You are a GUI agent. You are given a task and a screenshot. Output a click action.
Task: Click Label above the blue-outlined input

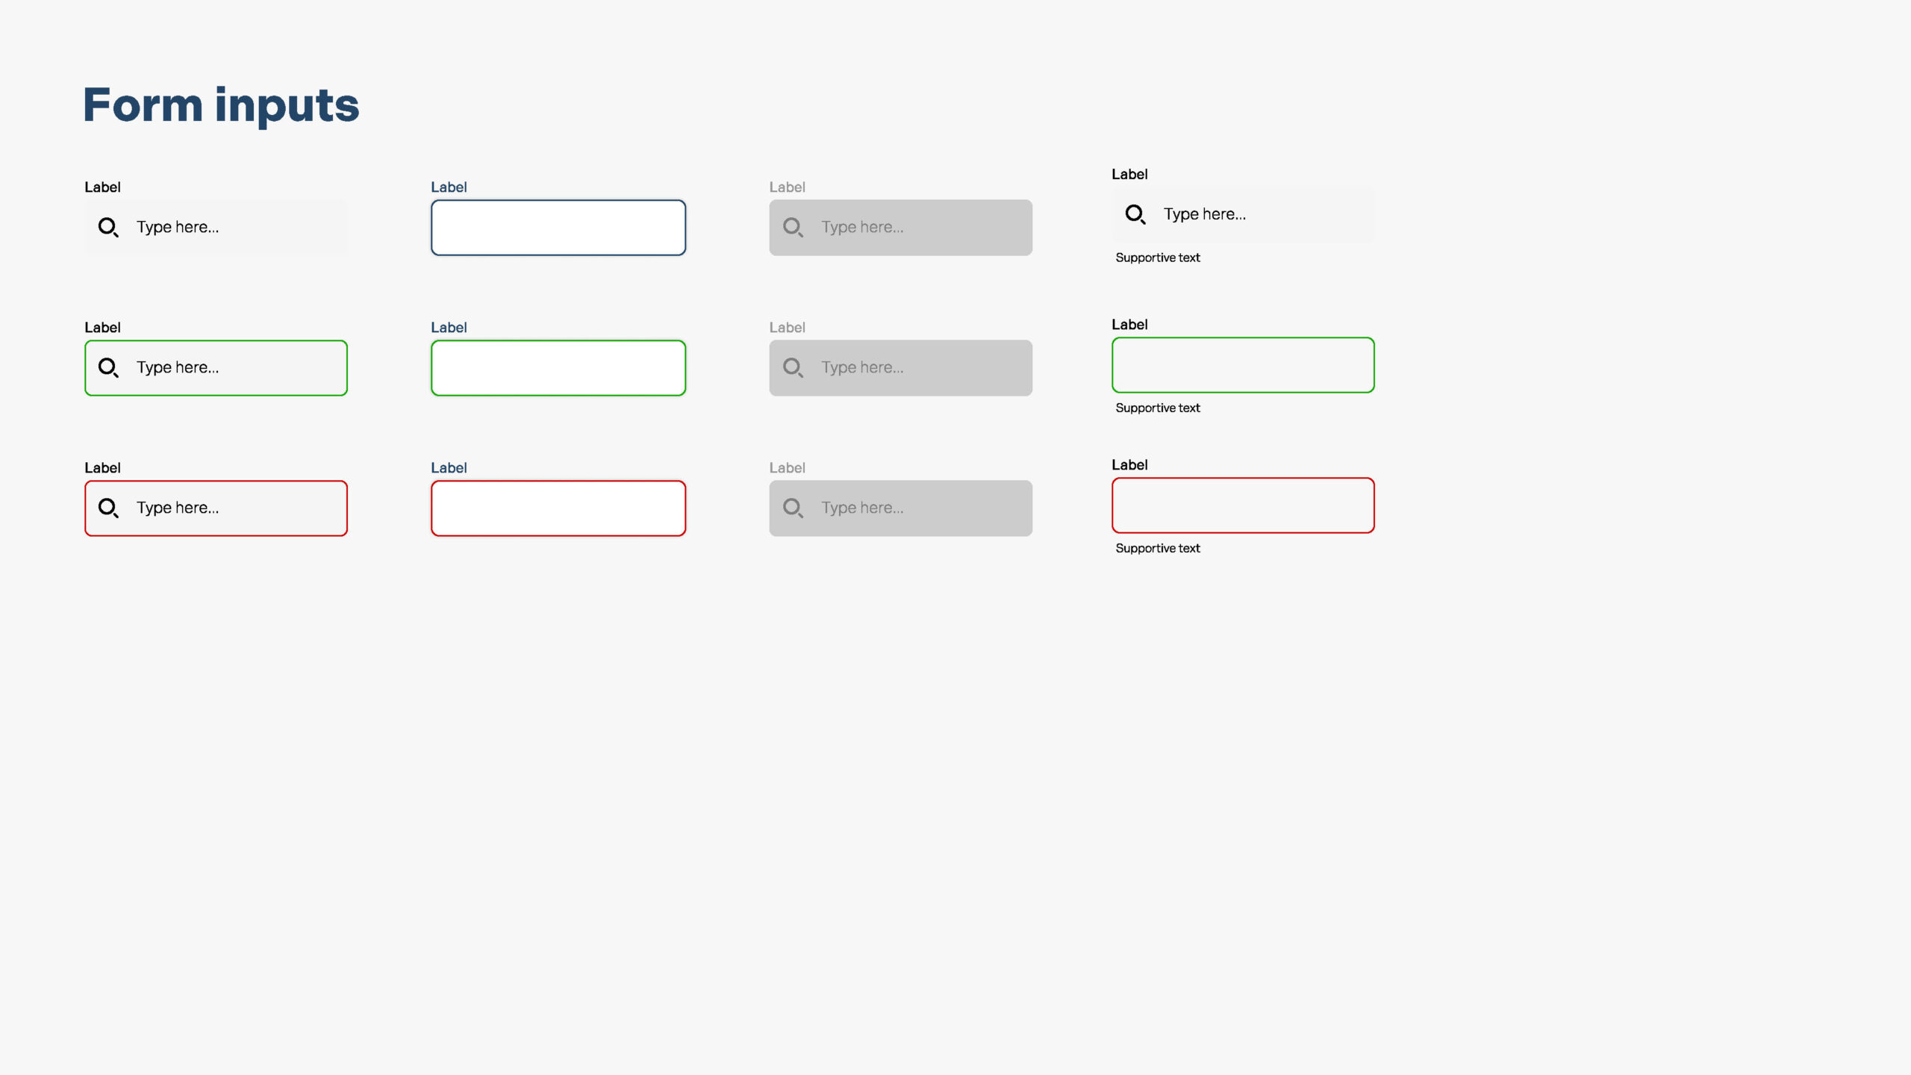(x=449, y=187)
